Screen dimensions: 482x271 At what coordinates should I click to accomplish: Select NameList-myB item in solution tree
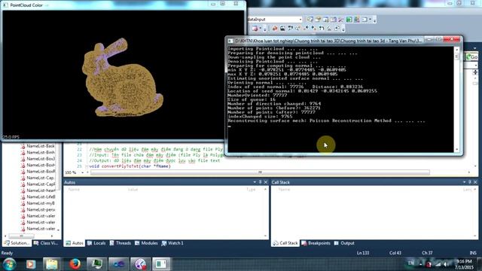[40, 203]
